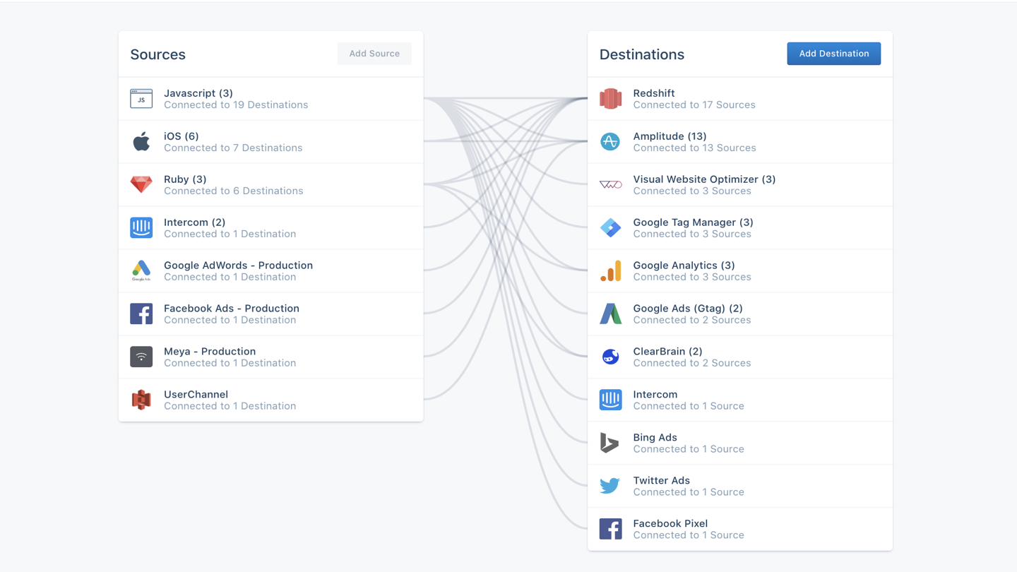Click the Intercom icon in Sources
Viewport: 1017px width, 572px height.
pos(141,227)
